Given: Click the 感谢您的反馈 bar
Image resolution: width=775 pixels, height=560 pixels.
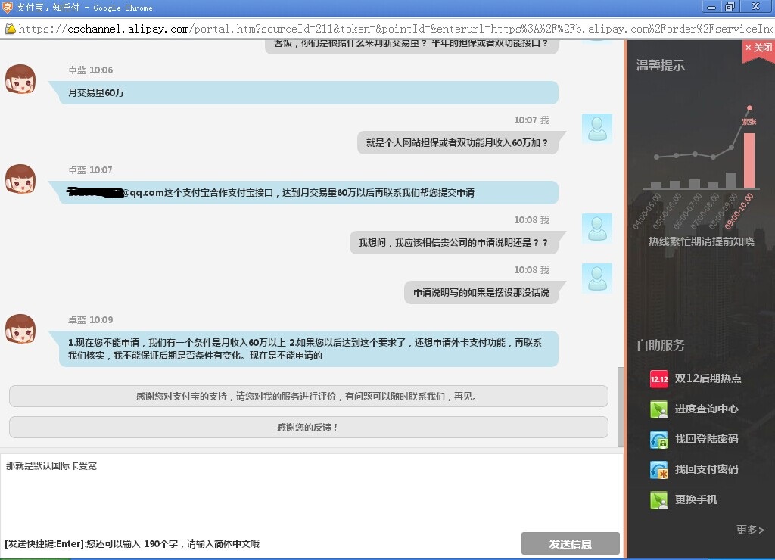Looking at the screenshot, I should 308,427.
